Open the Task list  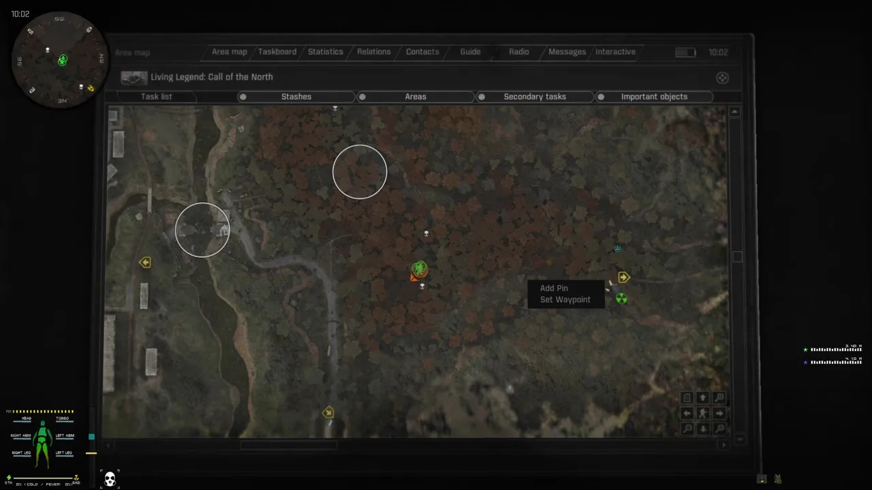157,97
